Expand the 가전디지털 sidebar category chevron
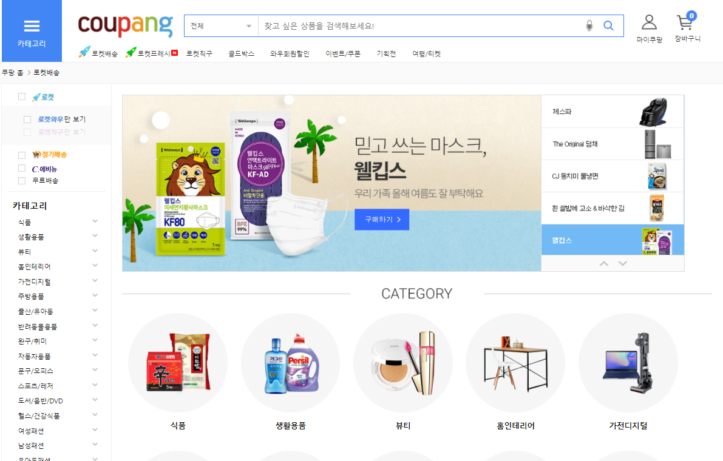723x461 pixels. point(95,280)
